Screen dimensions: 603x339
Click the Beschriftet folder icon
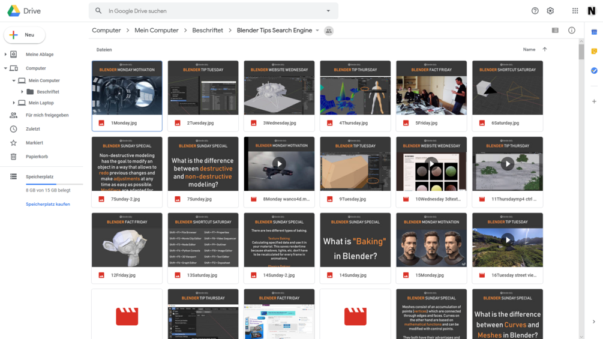pyautogui.click(x=30, y=91)
